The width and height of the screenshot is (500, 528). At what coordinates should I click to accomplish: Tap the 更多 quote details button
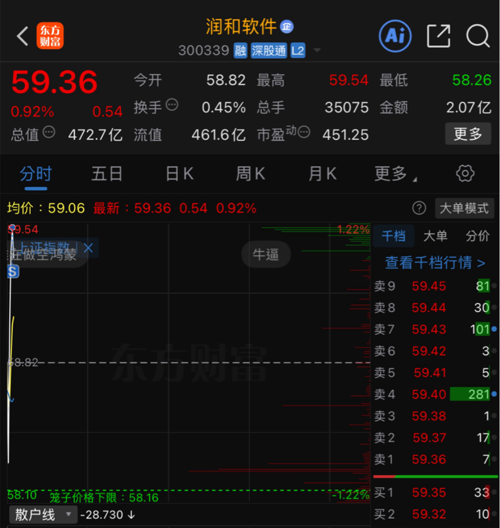(x=468, y=134)
